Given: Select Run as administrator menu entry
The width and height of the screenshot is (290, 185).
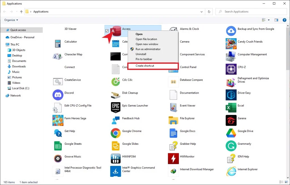Looking at the screenshot, I should pyautogui.click(x=148, y=49).
